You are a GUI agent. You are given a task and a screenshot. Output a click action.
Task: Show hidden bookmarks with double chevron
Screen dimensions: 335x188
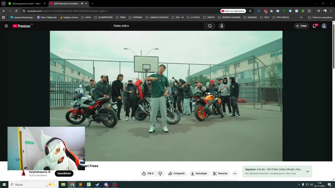(x=301, y=17)
